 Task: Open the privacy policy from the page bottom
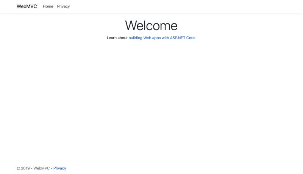tap(59, 168)
